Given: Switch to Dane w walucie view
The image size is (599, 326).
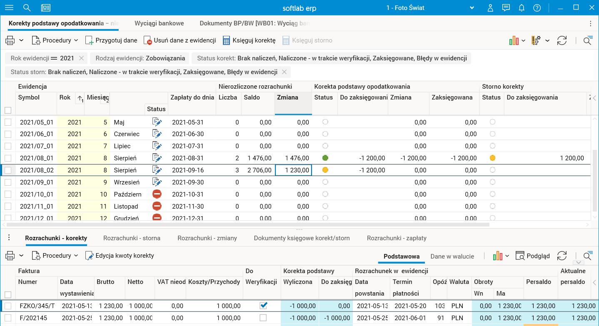Looking at the screenshot, I should (452, 256).
